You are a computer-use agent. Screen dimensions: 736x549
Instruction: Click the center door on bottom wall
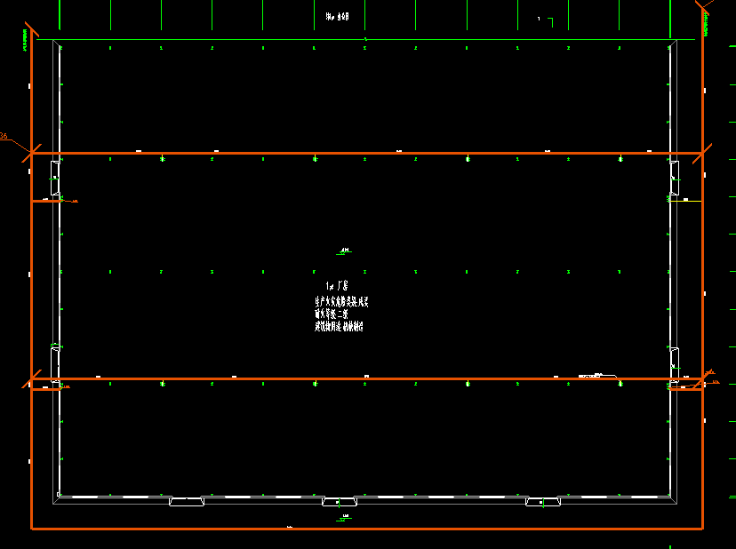tap(339, 503)
